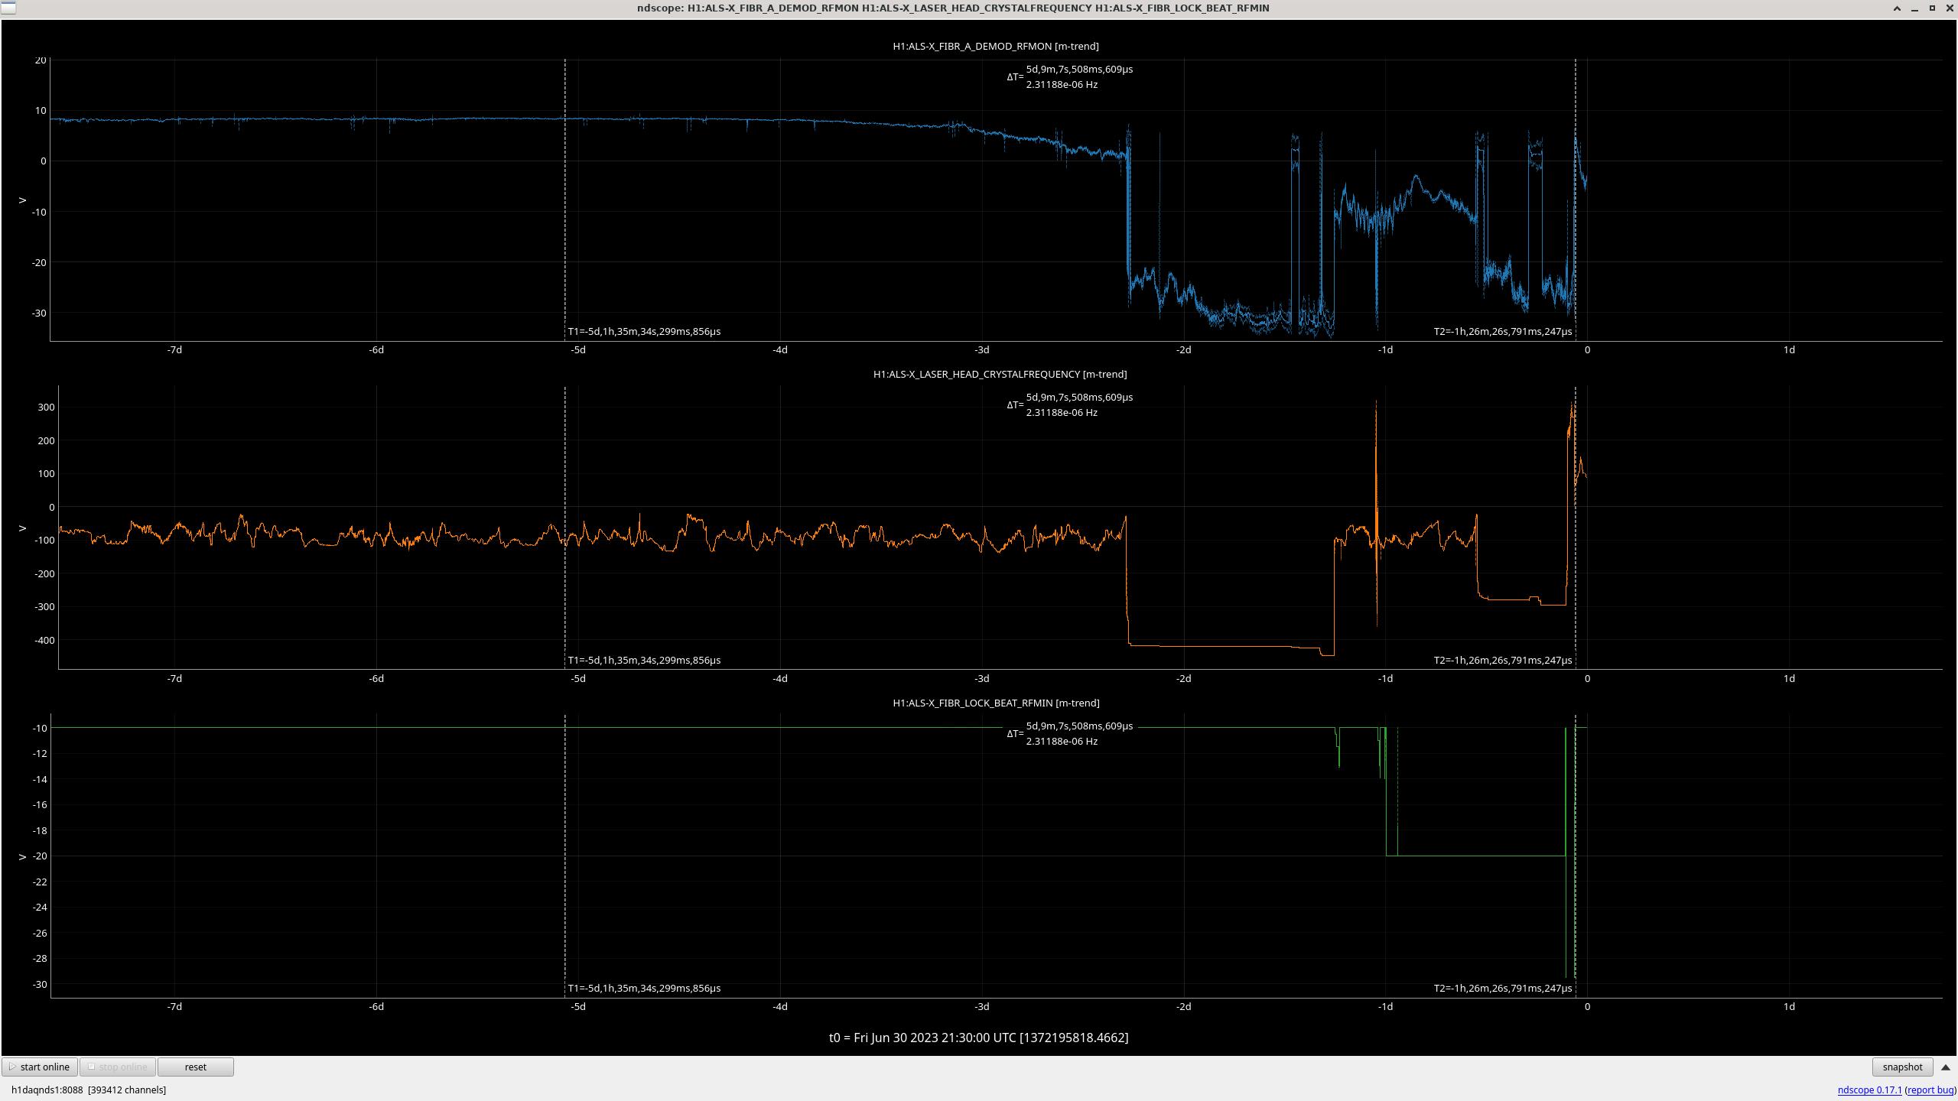1958x1101 pixels.
Task: Maximize the ndscope window
Action: (x=1932, y=8)
